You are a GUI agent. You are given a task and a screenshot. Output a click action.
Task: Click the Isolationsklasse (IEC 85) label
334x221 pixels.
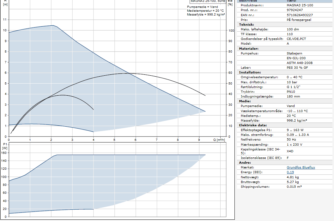point(261,158)
